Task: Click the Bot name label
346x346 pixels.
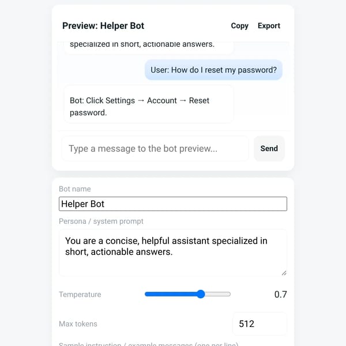Action: 75,189
